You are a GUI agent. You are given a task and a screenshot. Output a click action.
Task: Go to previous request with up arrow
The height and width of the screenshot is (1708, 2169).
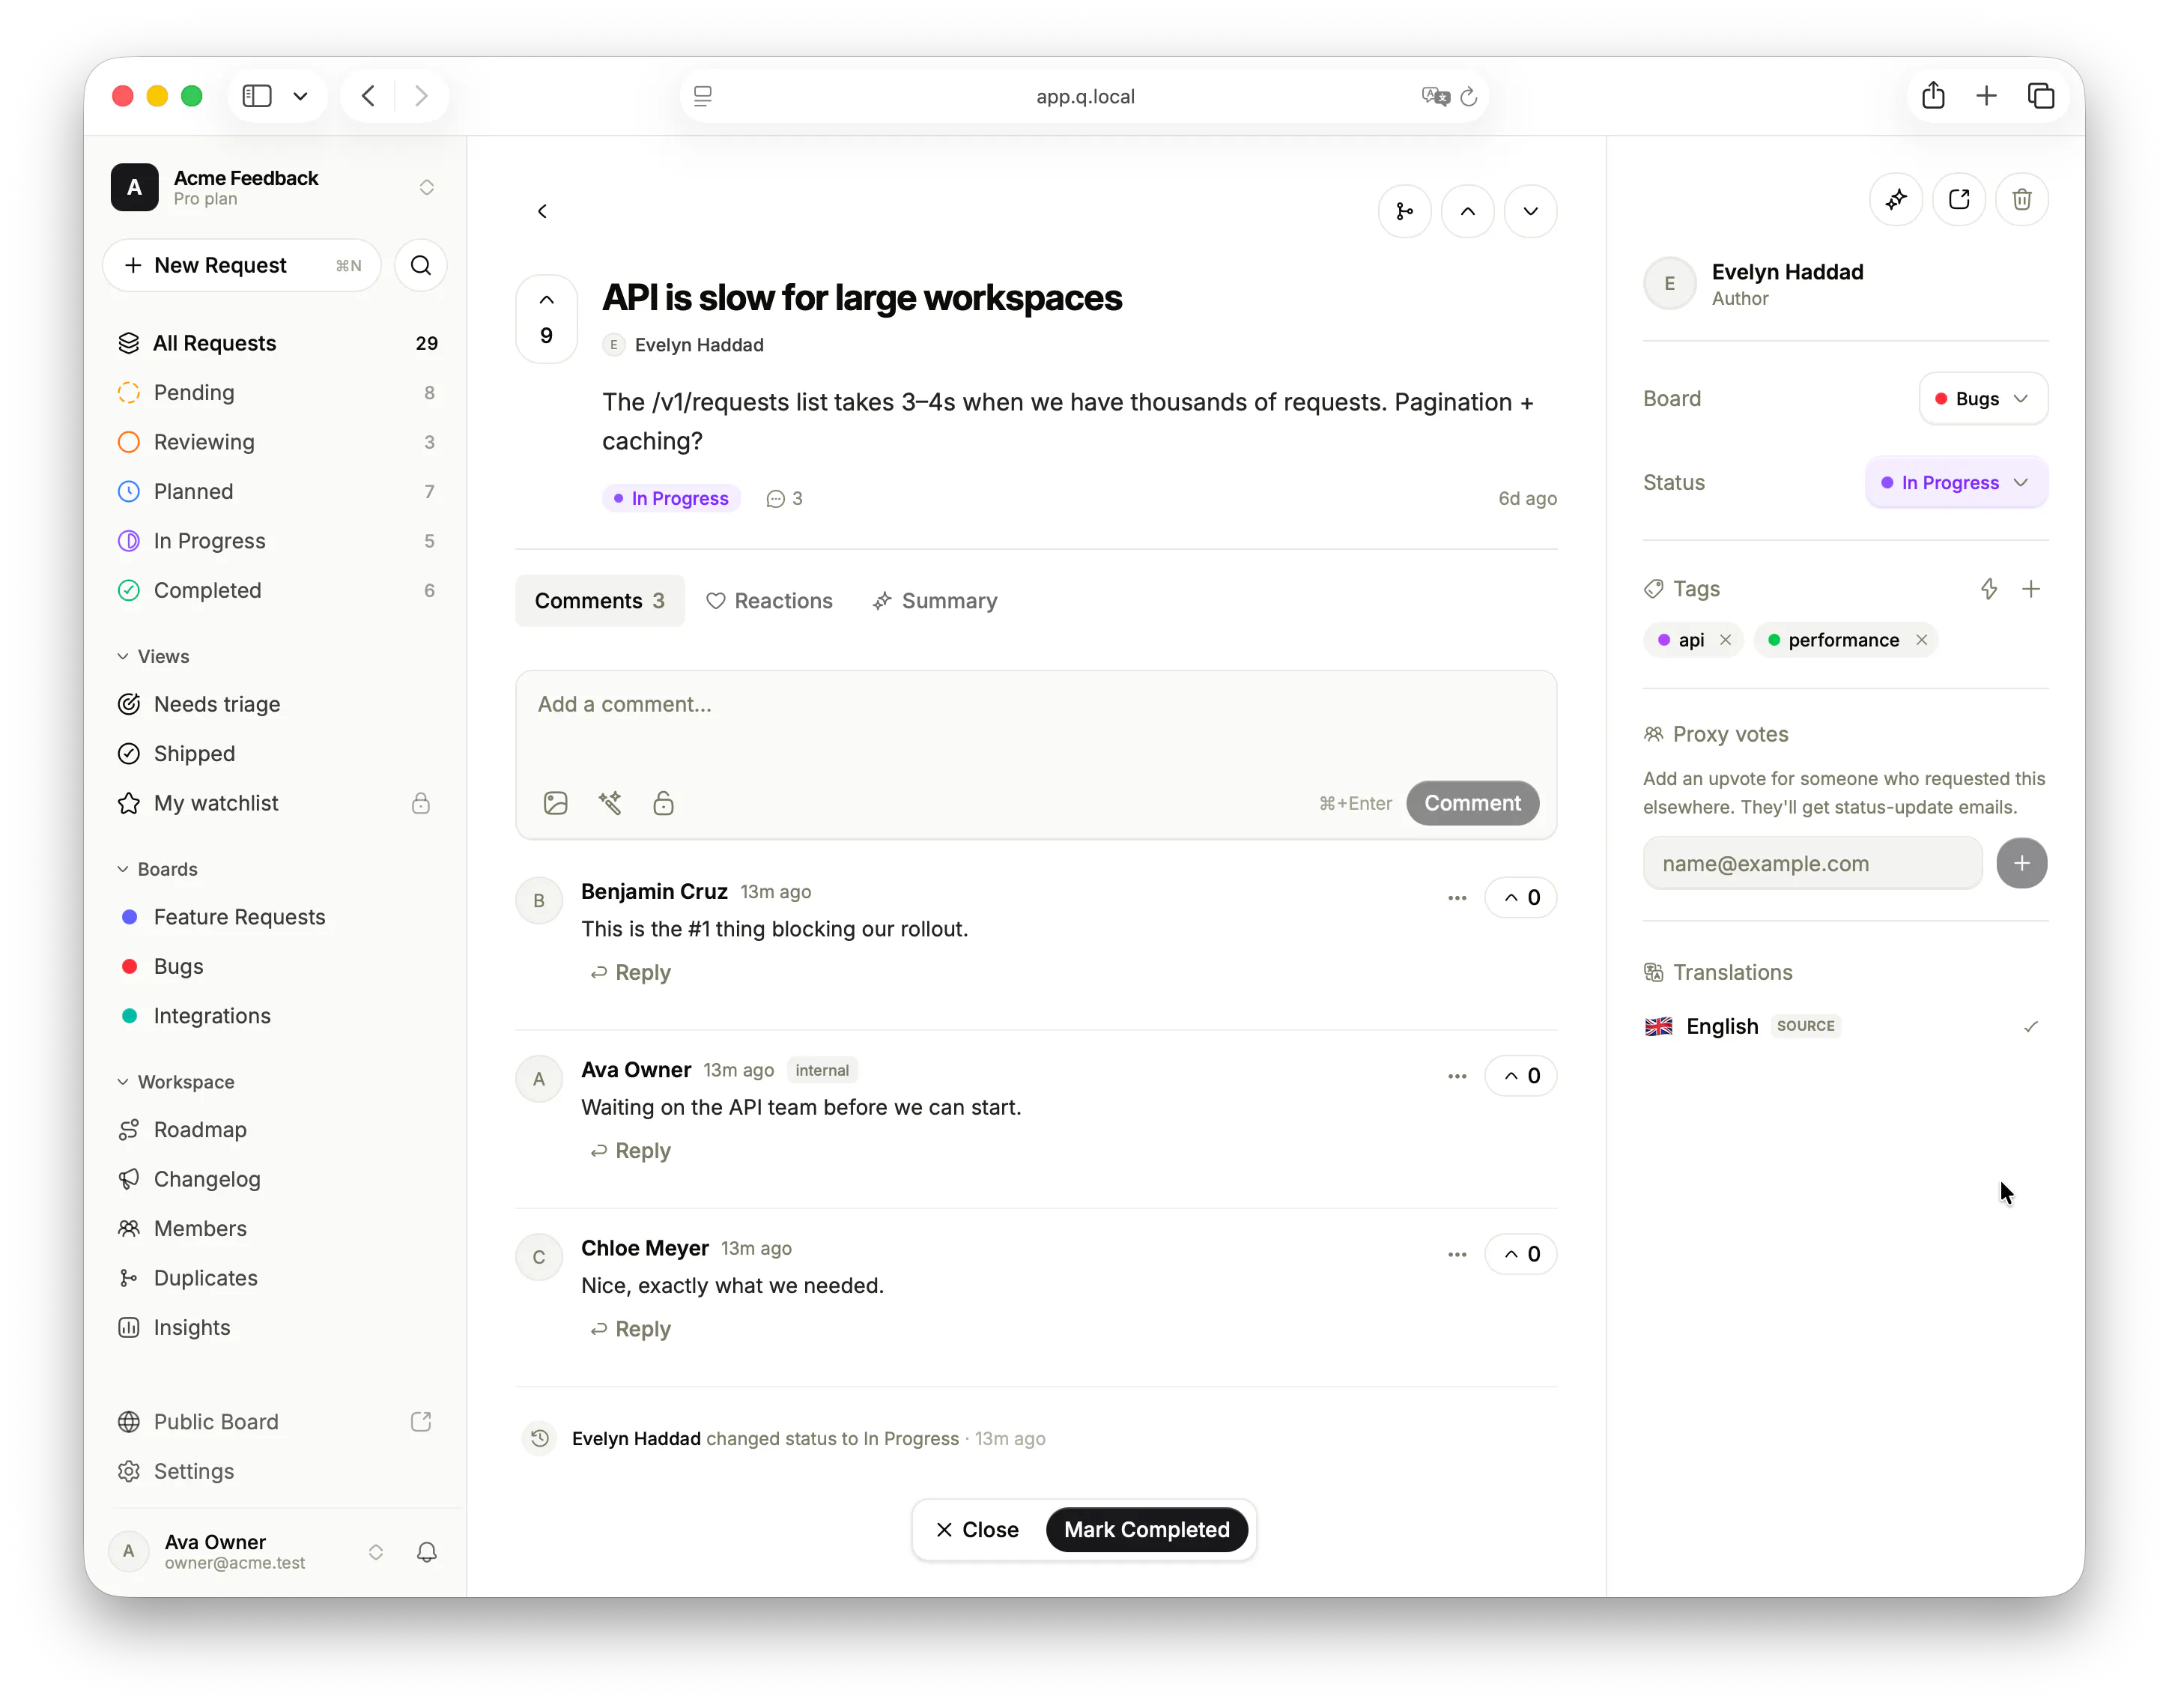[1467, 211]
